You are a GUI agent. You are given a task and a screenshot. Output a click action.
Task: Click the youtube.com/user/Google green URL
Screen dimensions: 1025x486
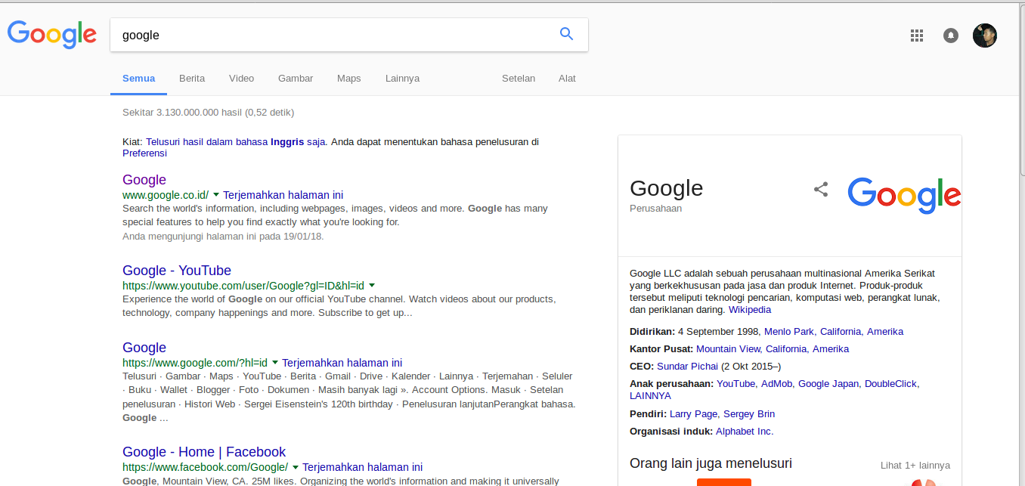pos(243,286)
